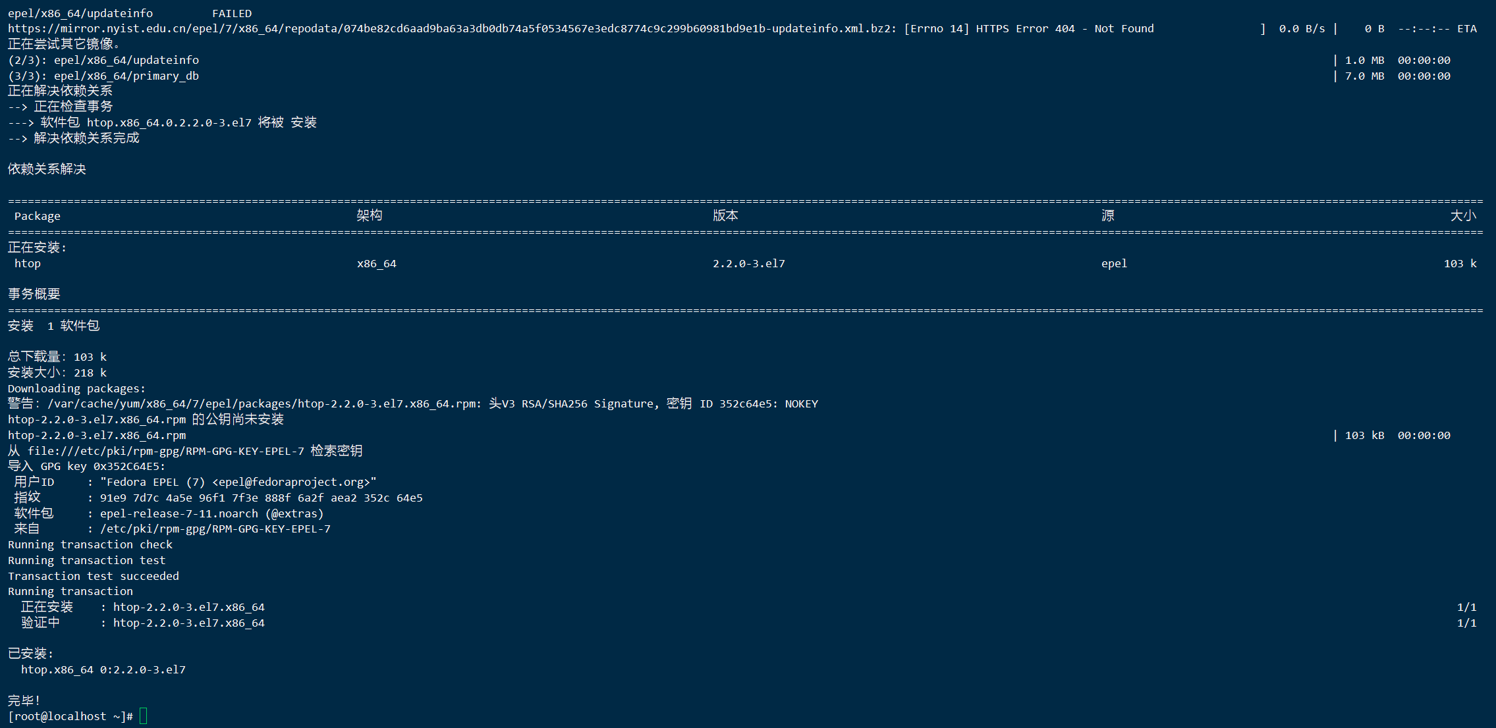Click the '安装大小: 218 k' line

tap(57, 373)
